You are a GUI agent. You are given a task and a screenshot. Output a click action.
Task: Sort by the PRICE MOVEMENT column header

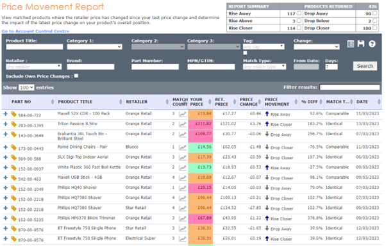281,102
